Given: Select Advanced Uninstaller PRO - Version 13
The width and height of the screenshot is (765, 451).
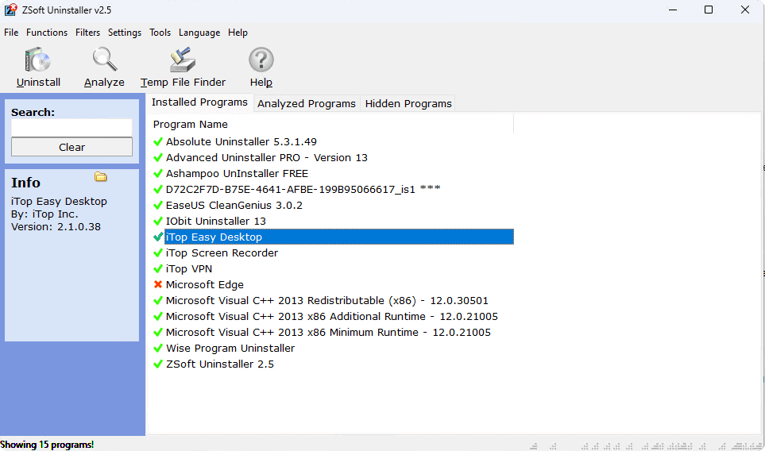Looking at the screenshot, I should [x=266, y=157].
